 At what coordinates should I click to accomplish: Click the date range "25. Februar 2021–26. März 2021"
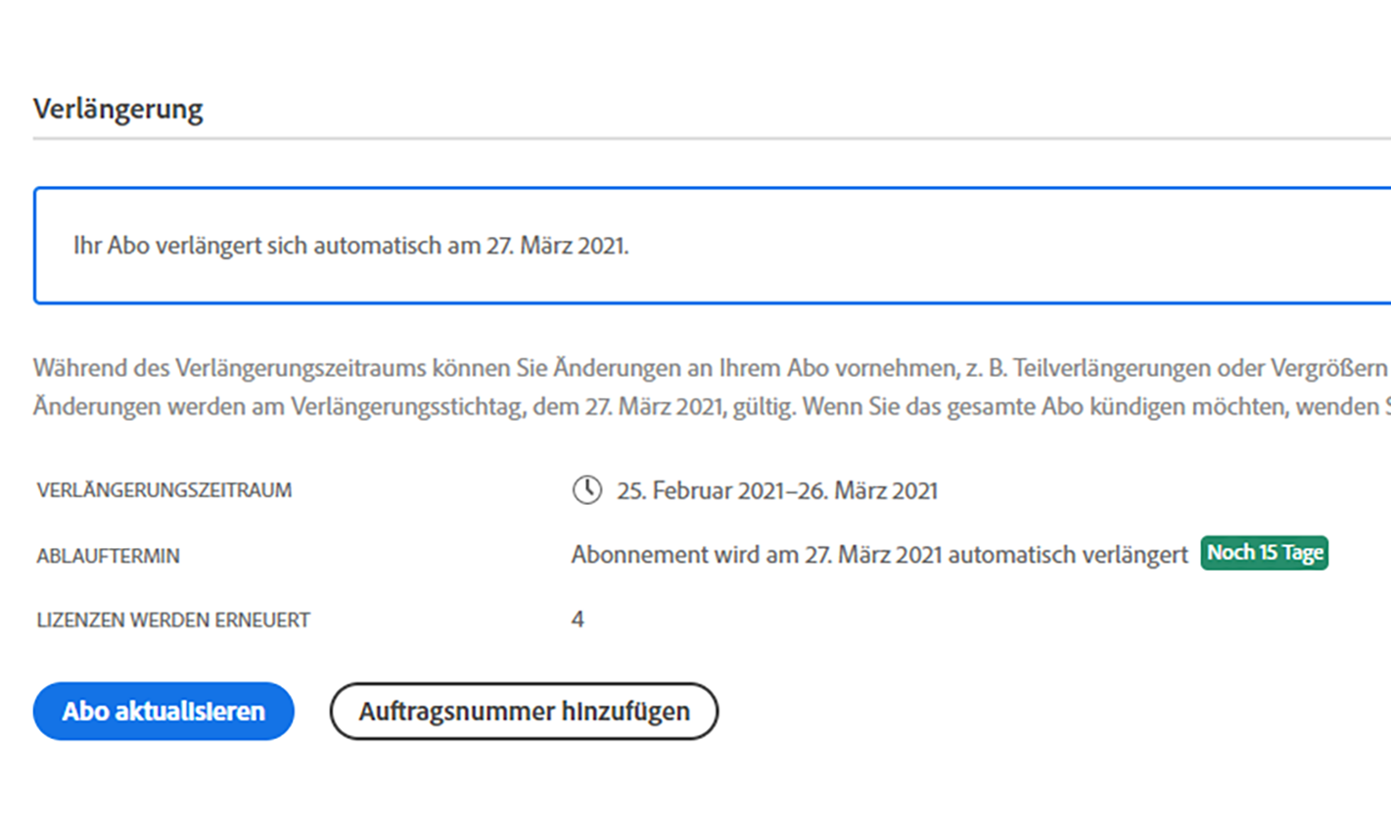click(x=776, y=490)
